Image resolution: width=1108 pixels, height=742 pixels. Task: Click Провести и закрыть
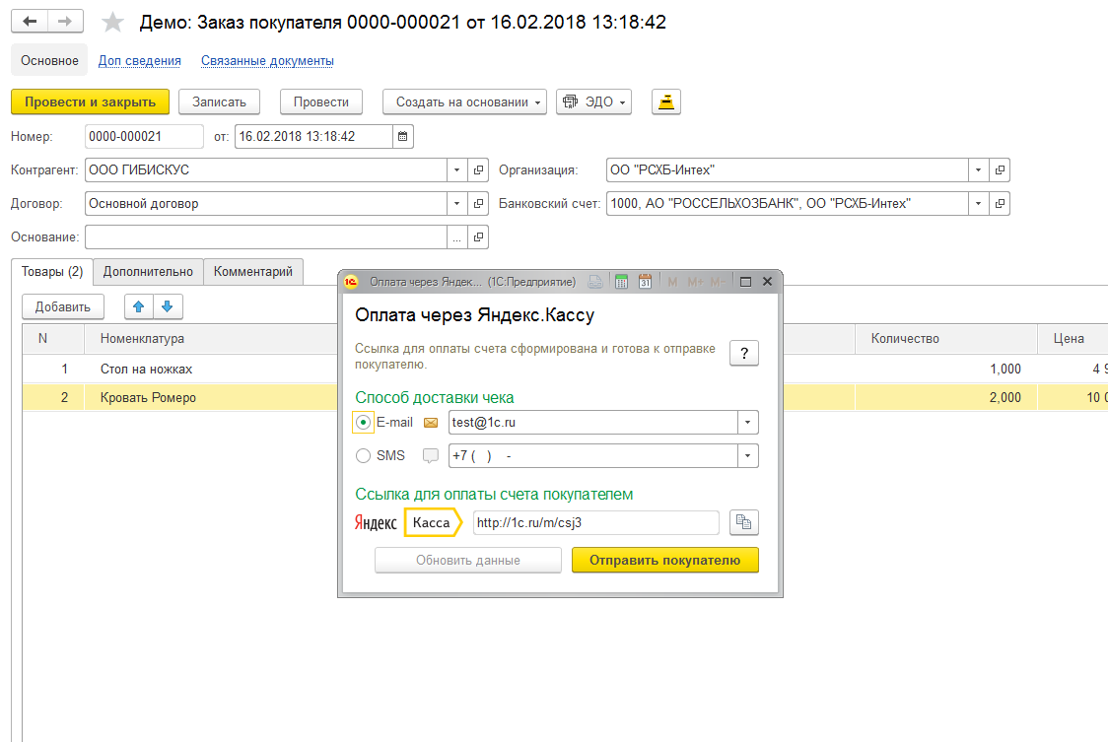pyautogui.click(x=91, y=101)
